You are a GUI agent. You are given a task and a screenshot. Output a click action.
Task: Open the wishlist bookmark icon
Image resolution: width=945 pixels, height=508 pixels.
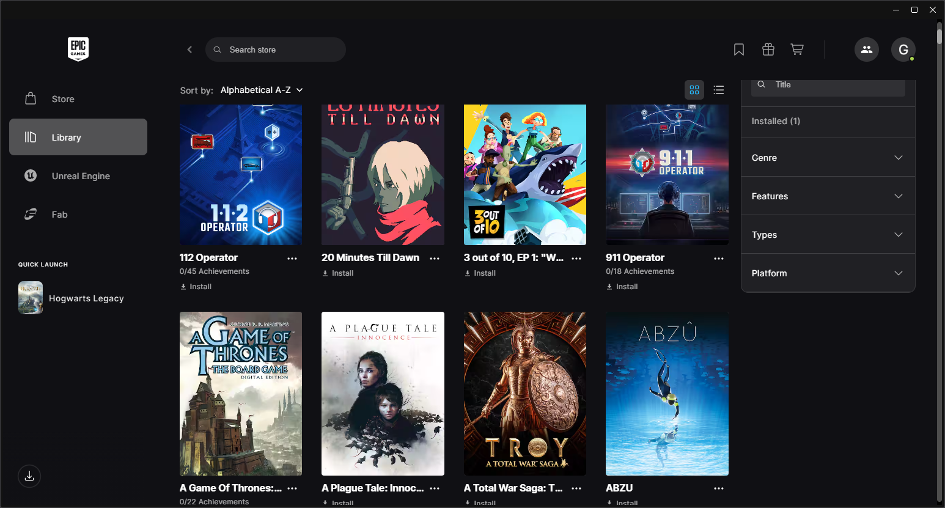[x=739, y=50]
